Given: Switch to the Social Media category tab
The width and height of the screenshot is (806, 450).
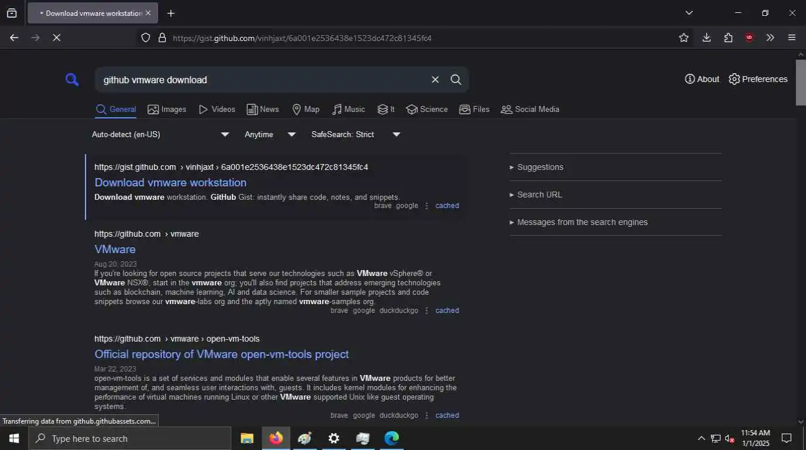Looking at the screenshot, I should click(x=530, y=110).
